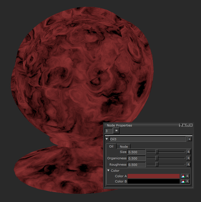Click the Oil3 node name field
This screenshot has width=201, height=202.
tap(147, 139)
